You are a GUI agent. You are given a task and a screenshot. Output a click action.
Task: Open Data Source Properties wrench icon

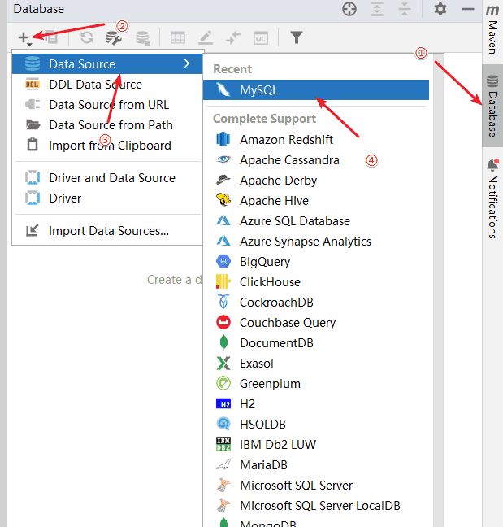(x=115, y=37)
